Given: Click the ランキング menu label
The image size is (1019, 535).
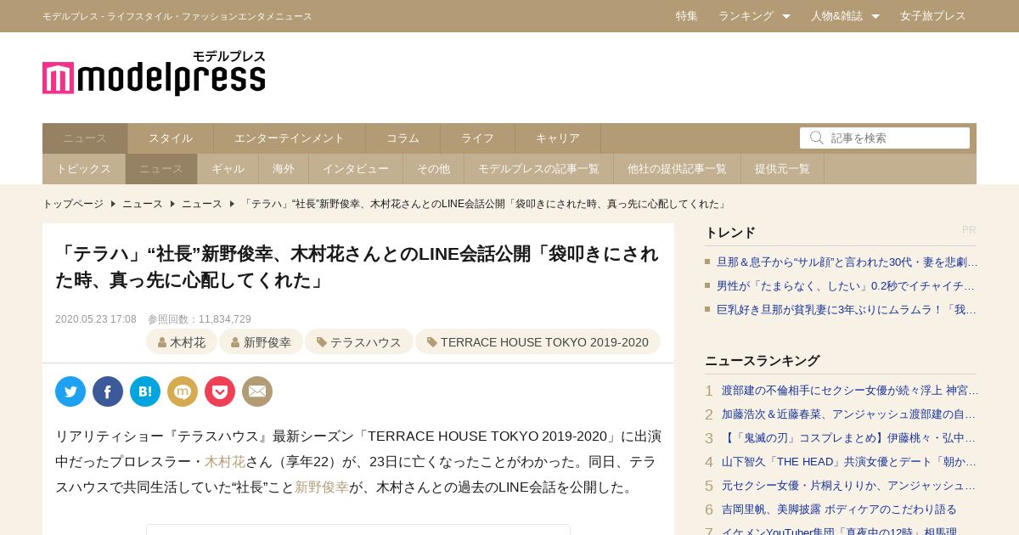Looking at the screenshot, I should [746, 16].
